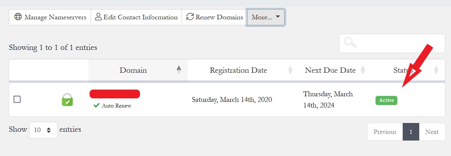Viewport: 451px width, 156px height.
Task: Click the Registration Date sort arrows
Action: tap(290, 70)
